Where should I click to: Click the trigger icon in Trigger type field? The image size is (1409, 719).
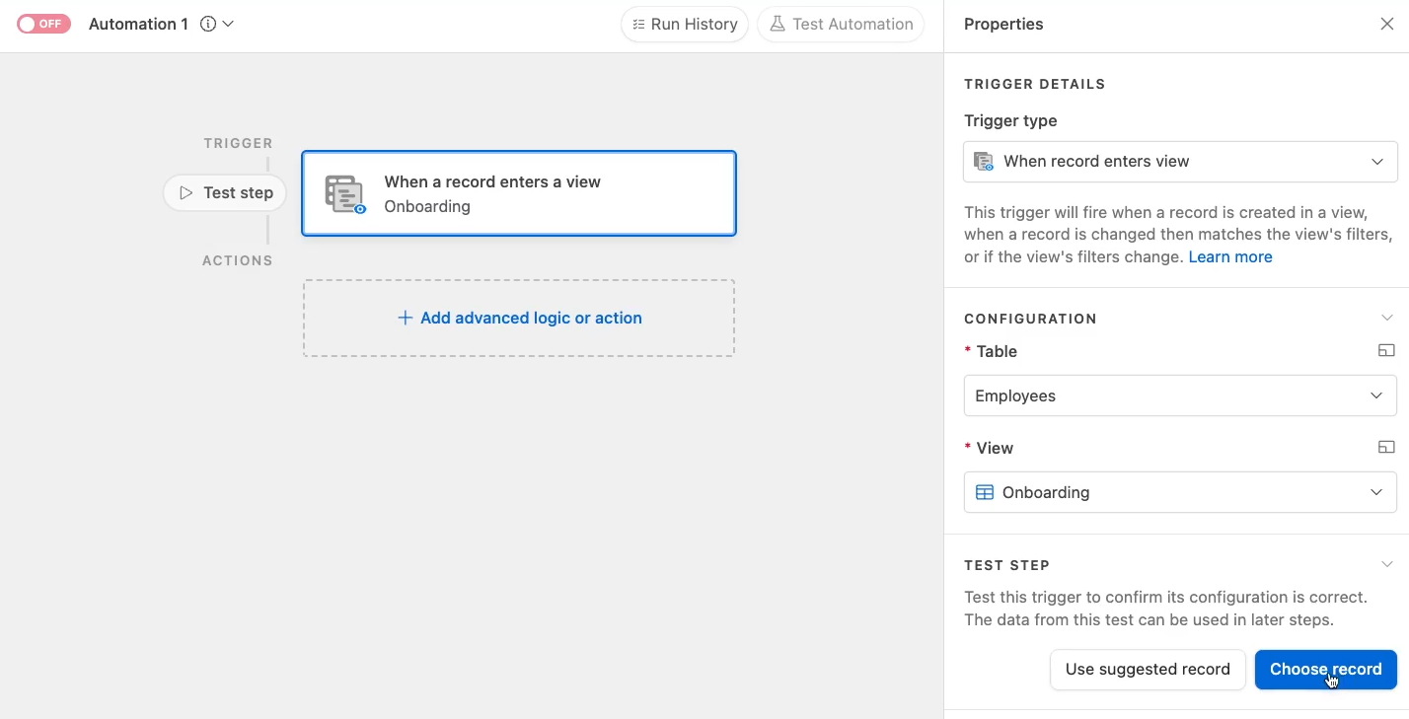click(x=984, y=161)
